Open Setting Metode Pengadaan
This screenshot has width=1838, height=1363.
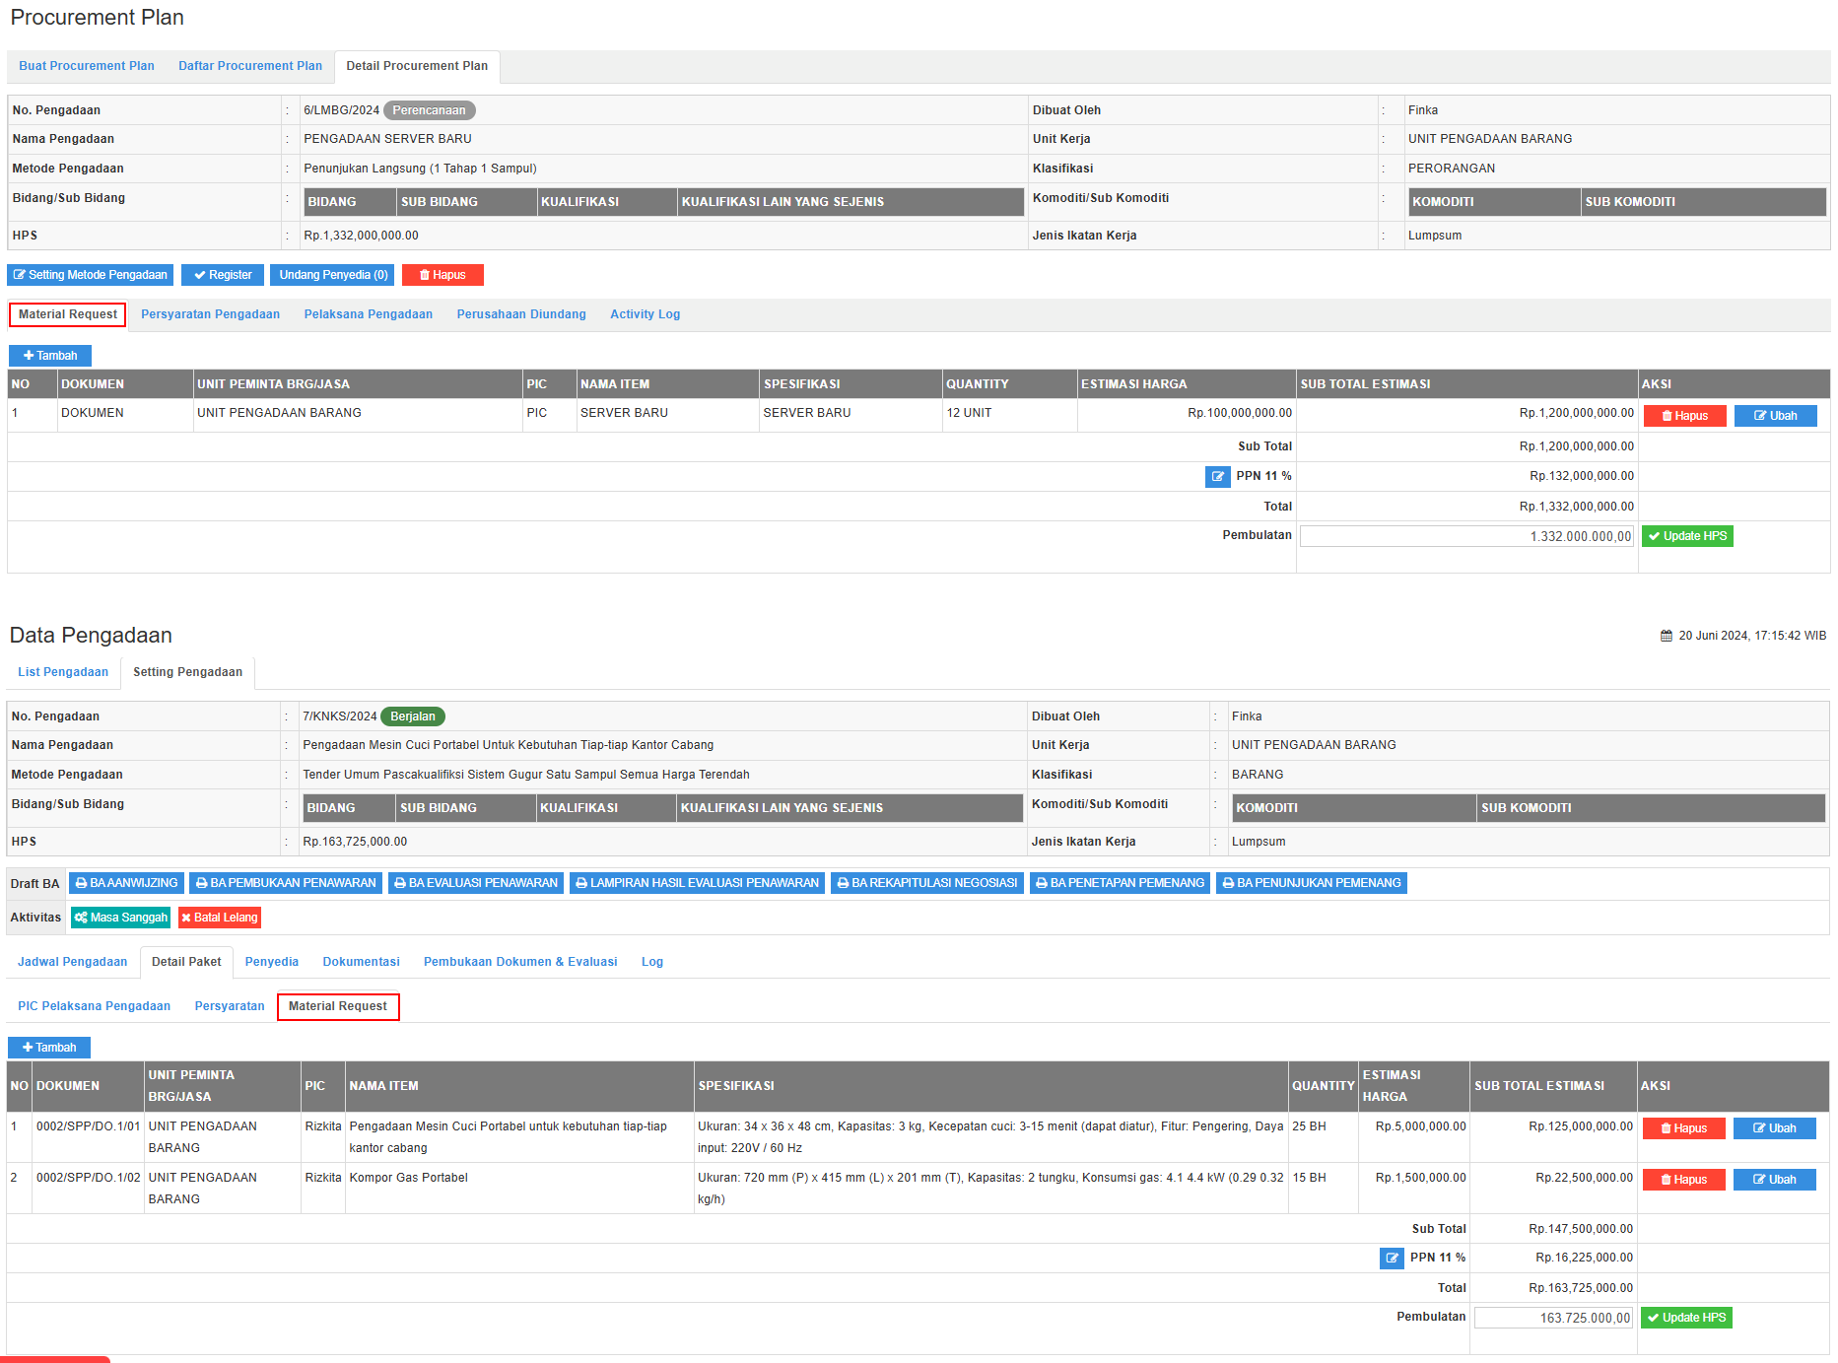(90, 275)
